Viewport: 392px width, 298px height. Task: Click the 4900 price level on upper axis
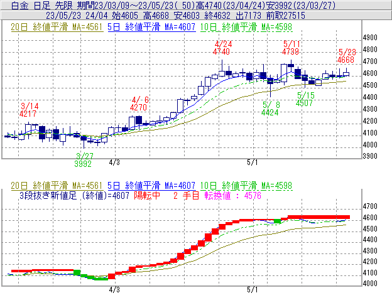coord(370,38)
